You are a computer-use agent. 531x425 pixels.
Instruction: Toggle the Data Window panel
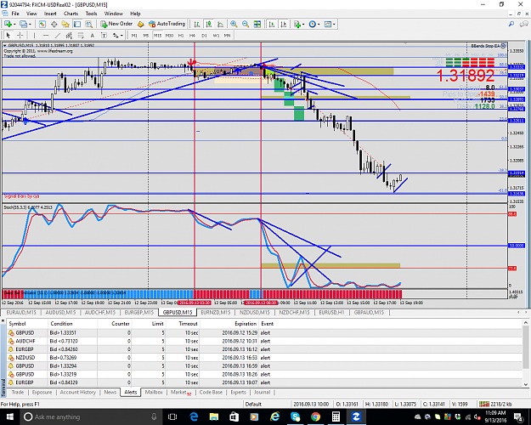click(54, 24)
